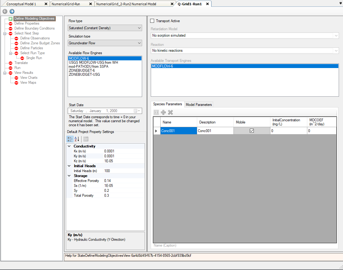Enable the Transport Active checkbox

(152, 21)
